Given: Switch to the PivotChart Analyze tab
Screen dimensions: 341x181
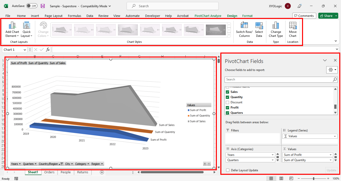Looking at the screenshot, I should tap(208, 15).
